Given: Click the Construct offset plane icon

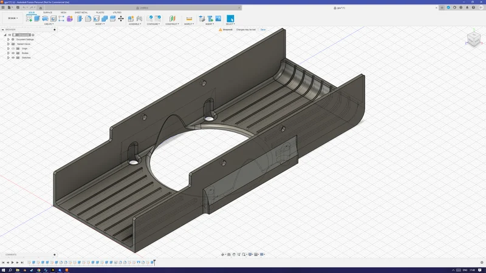Looking at the screenshot, I should [172, 19].
